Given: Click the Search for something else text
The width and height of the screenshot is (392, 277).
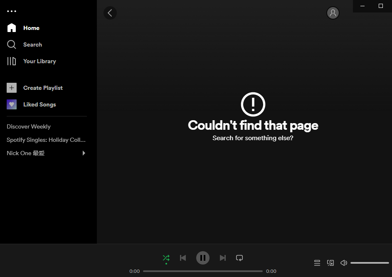Looking at the screenshot, I should point(253,138).
